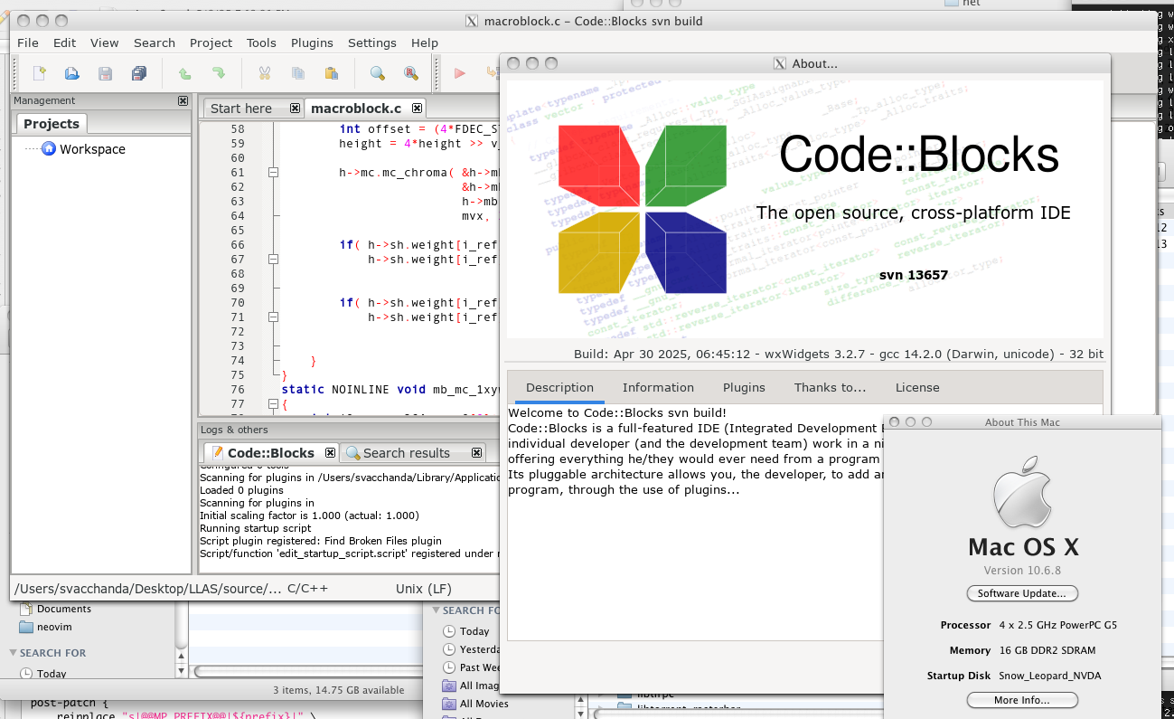Collapse the SEARCH FOR section in left Finder sidebar
1174x719 pixels.
(13, 652)
